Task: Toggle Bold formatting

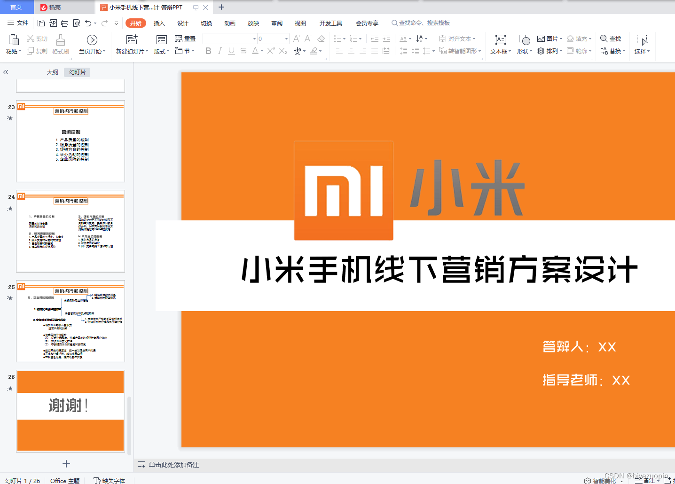Action: [208, 51]
